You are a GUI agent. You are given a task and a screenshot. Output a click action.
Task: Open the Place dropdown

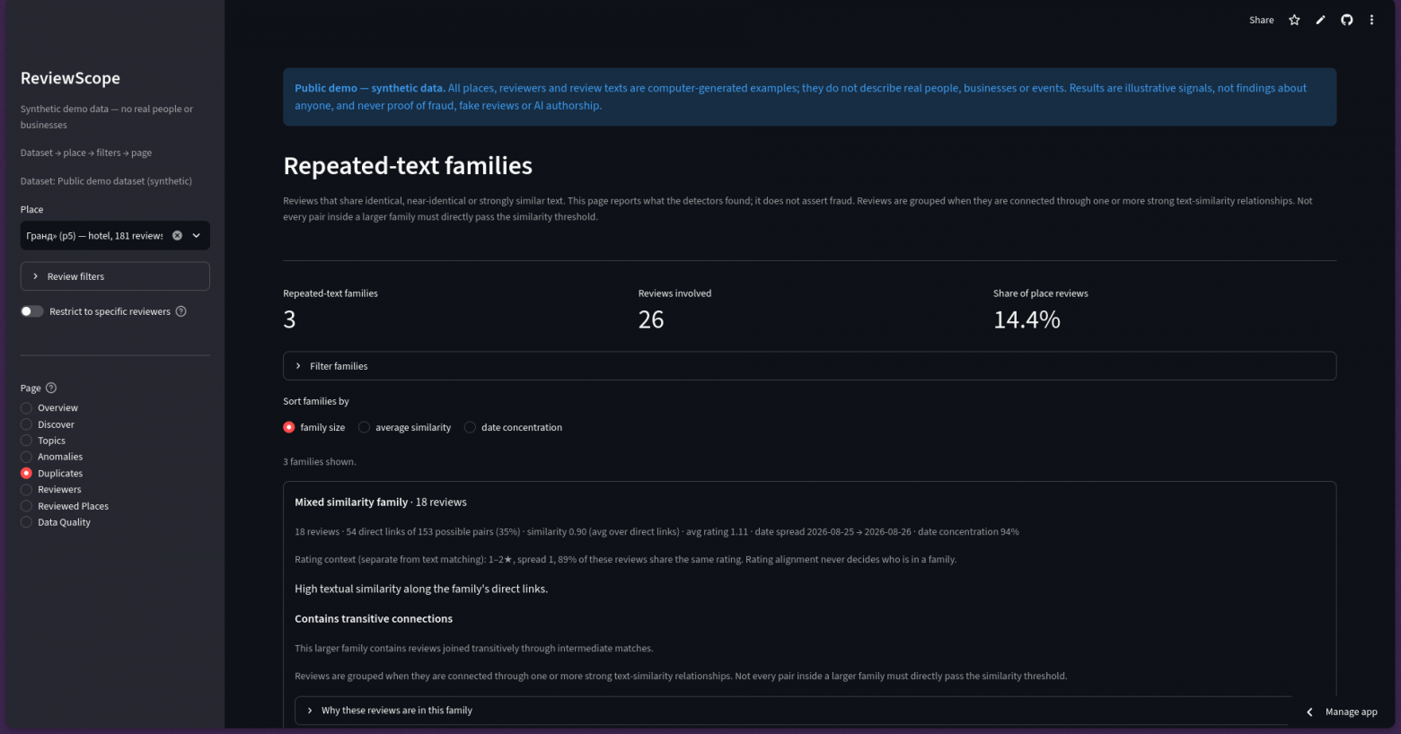tap(115, 236)
